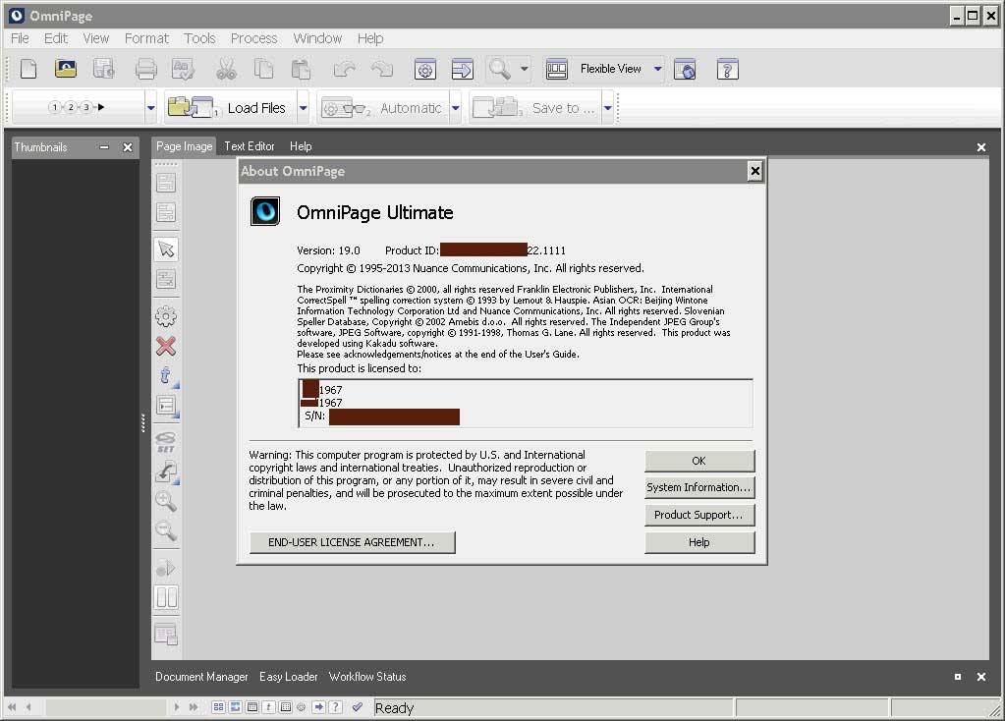Click the System Information button

(x=699, y=487)
